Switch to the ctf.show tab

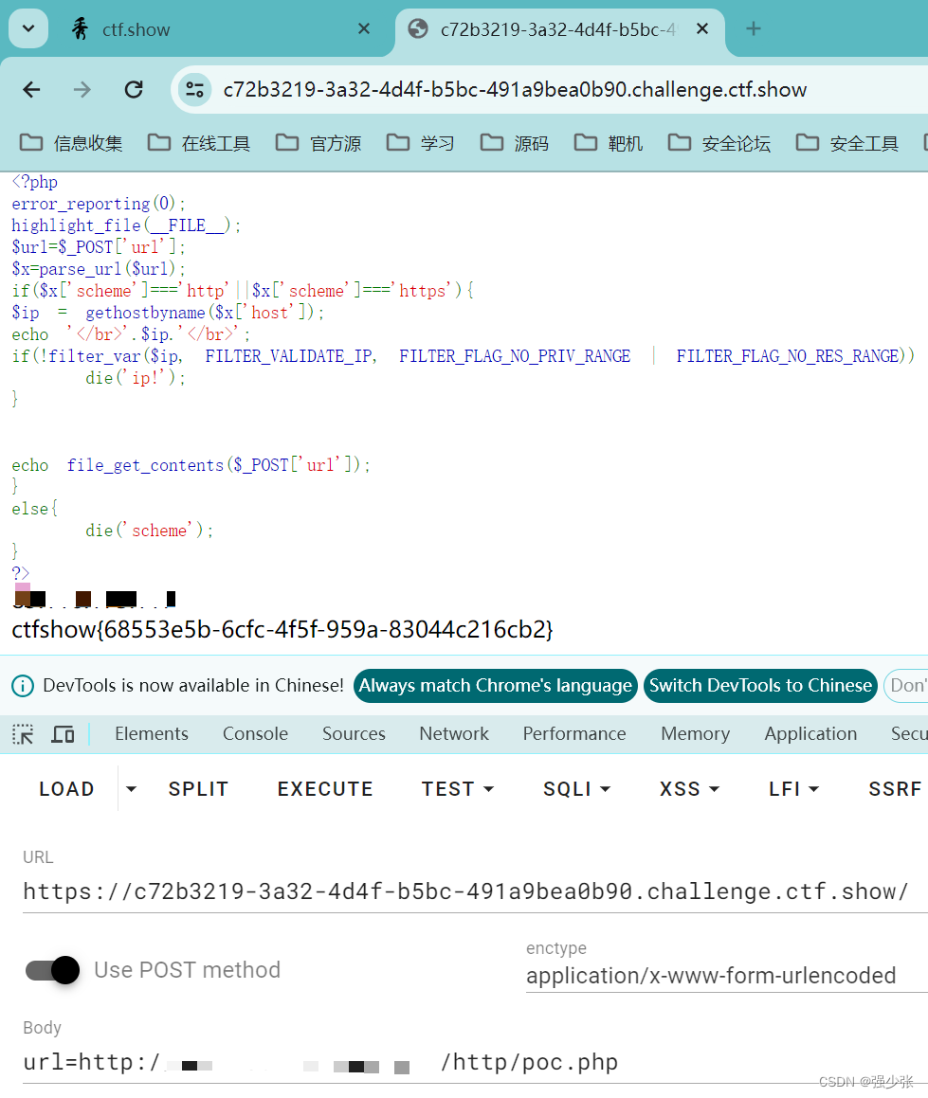221,29
